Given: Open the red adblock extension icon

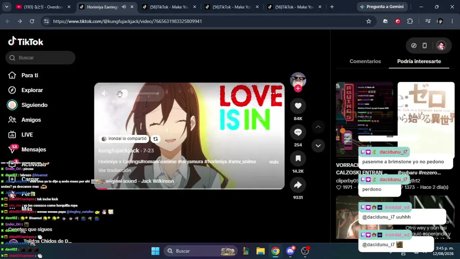Looking at the screenshot, I should point(398,22).
